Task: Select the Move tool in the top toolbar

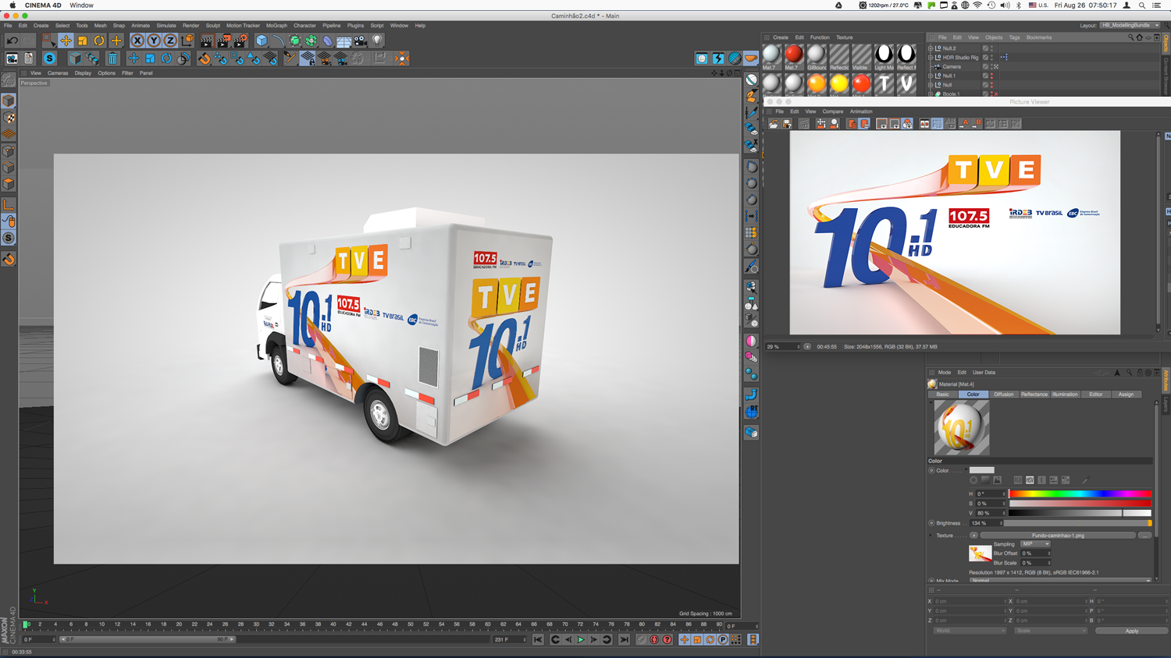Action: (66, 41)
